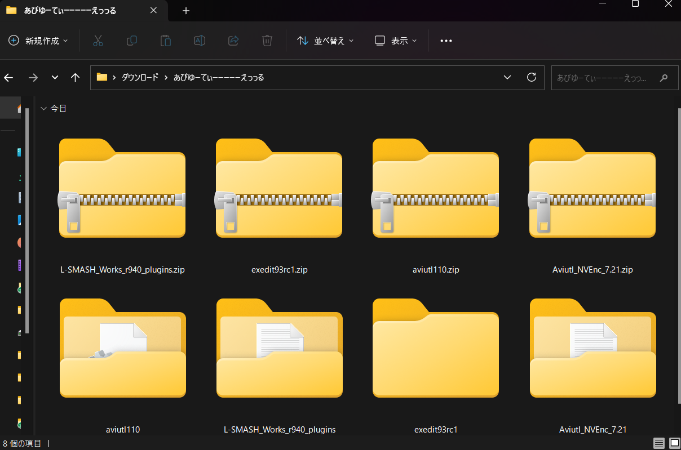Go up to the parent folder
The height and width of the screenshot is (450, 681).
75,77
